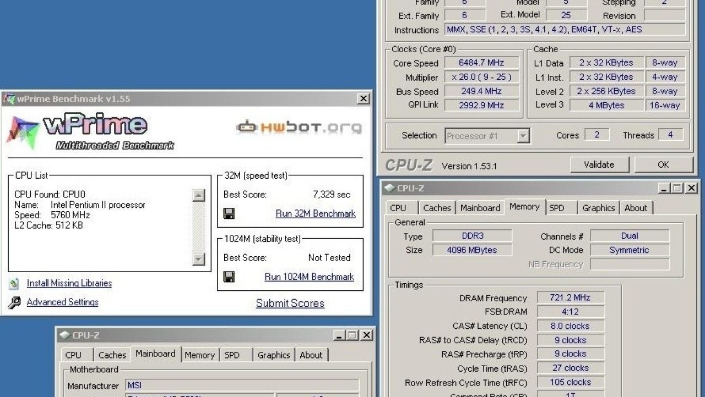Screen dimensions: 705x397
Task: Select Mainboard tab in CPU-Z Mainboard window
Action: (155, 354)
